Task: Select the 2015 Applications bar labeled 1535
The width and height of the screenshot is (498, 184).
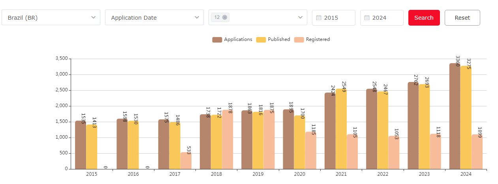Action: (x=81, y=146)
